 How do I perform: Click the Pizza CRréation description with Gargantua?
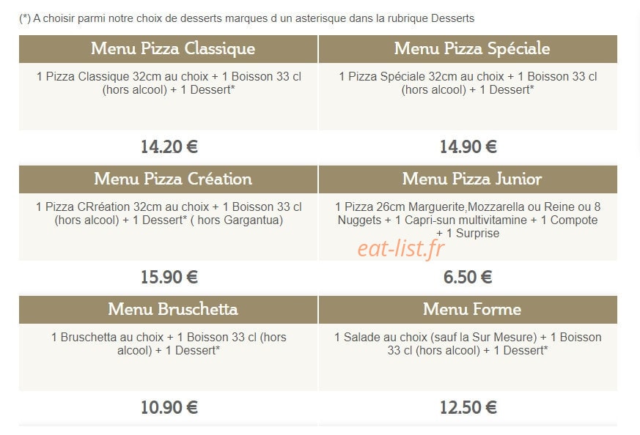tap(169, 214)
